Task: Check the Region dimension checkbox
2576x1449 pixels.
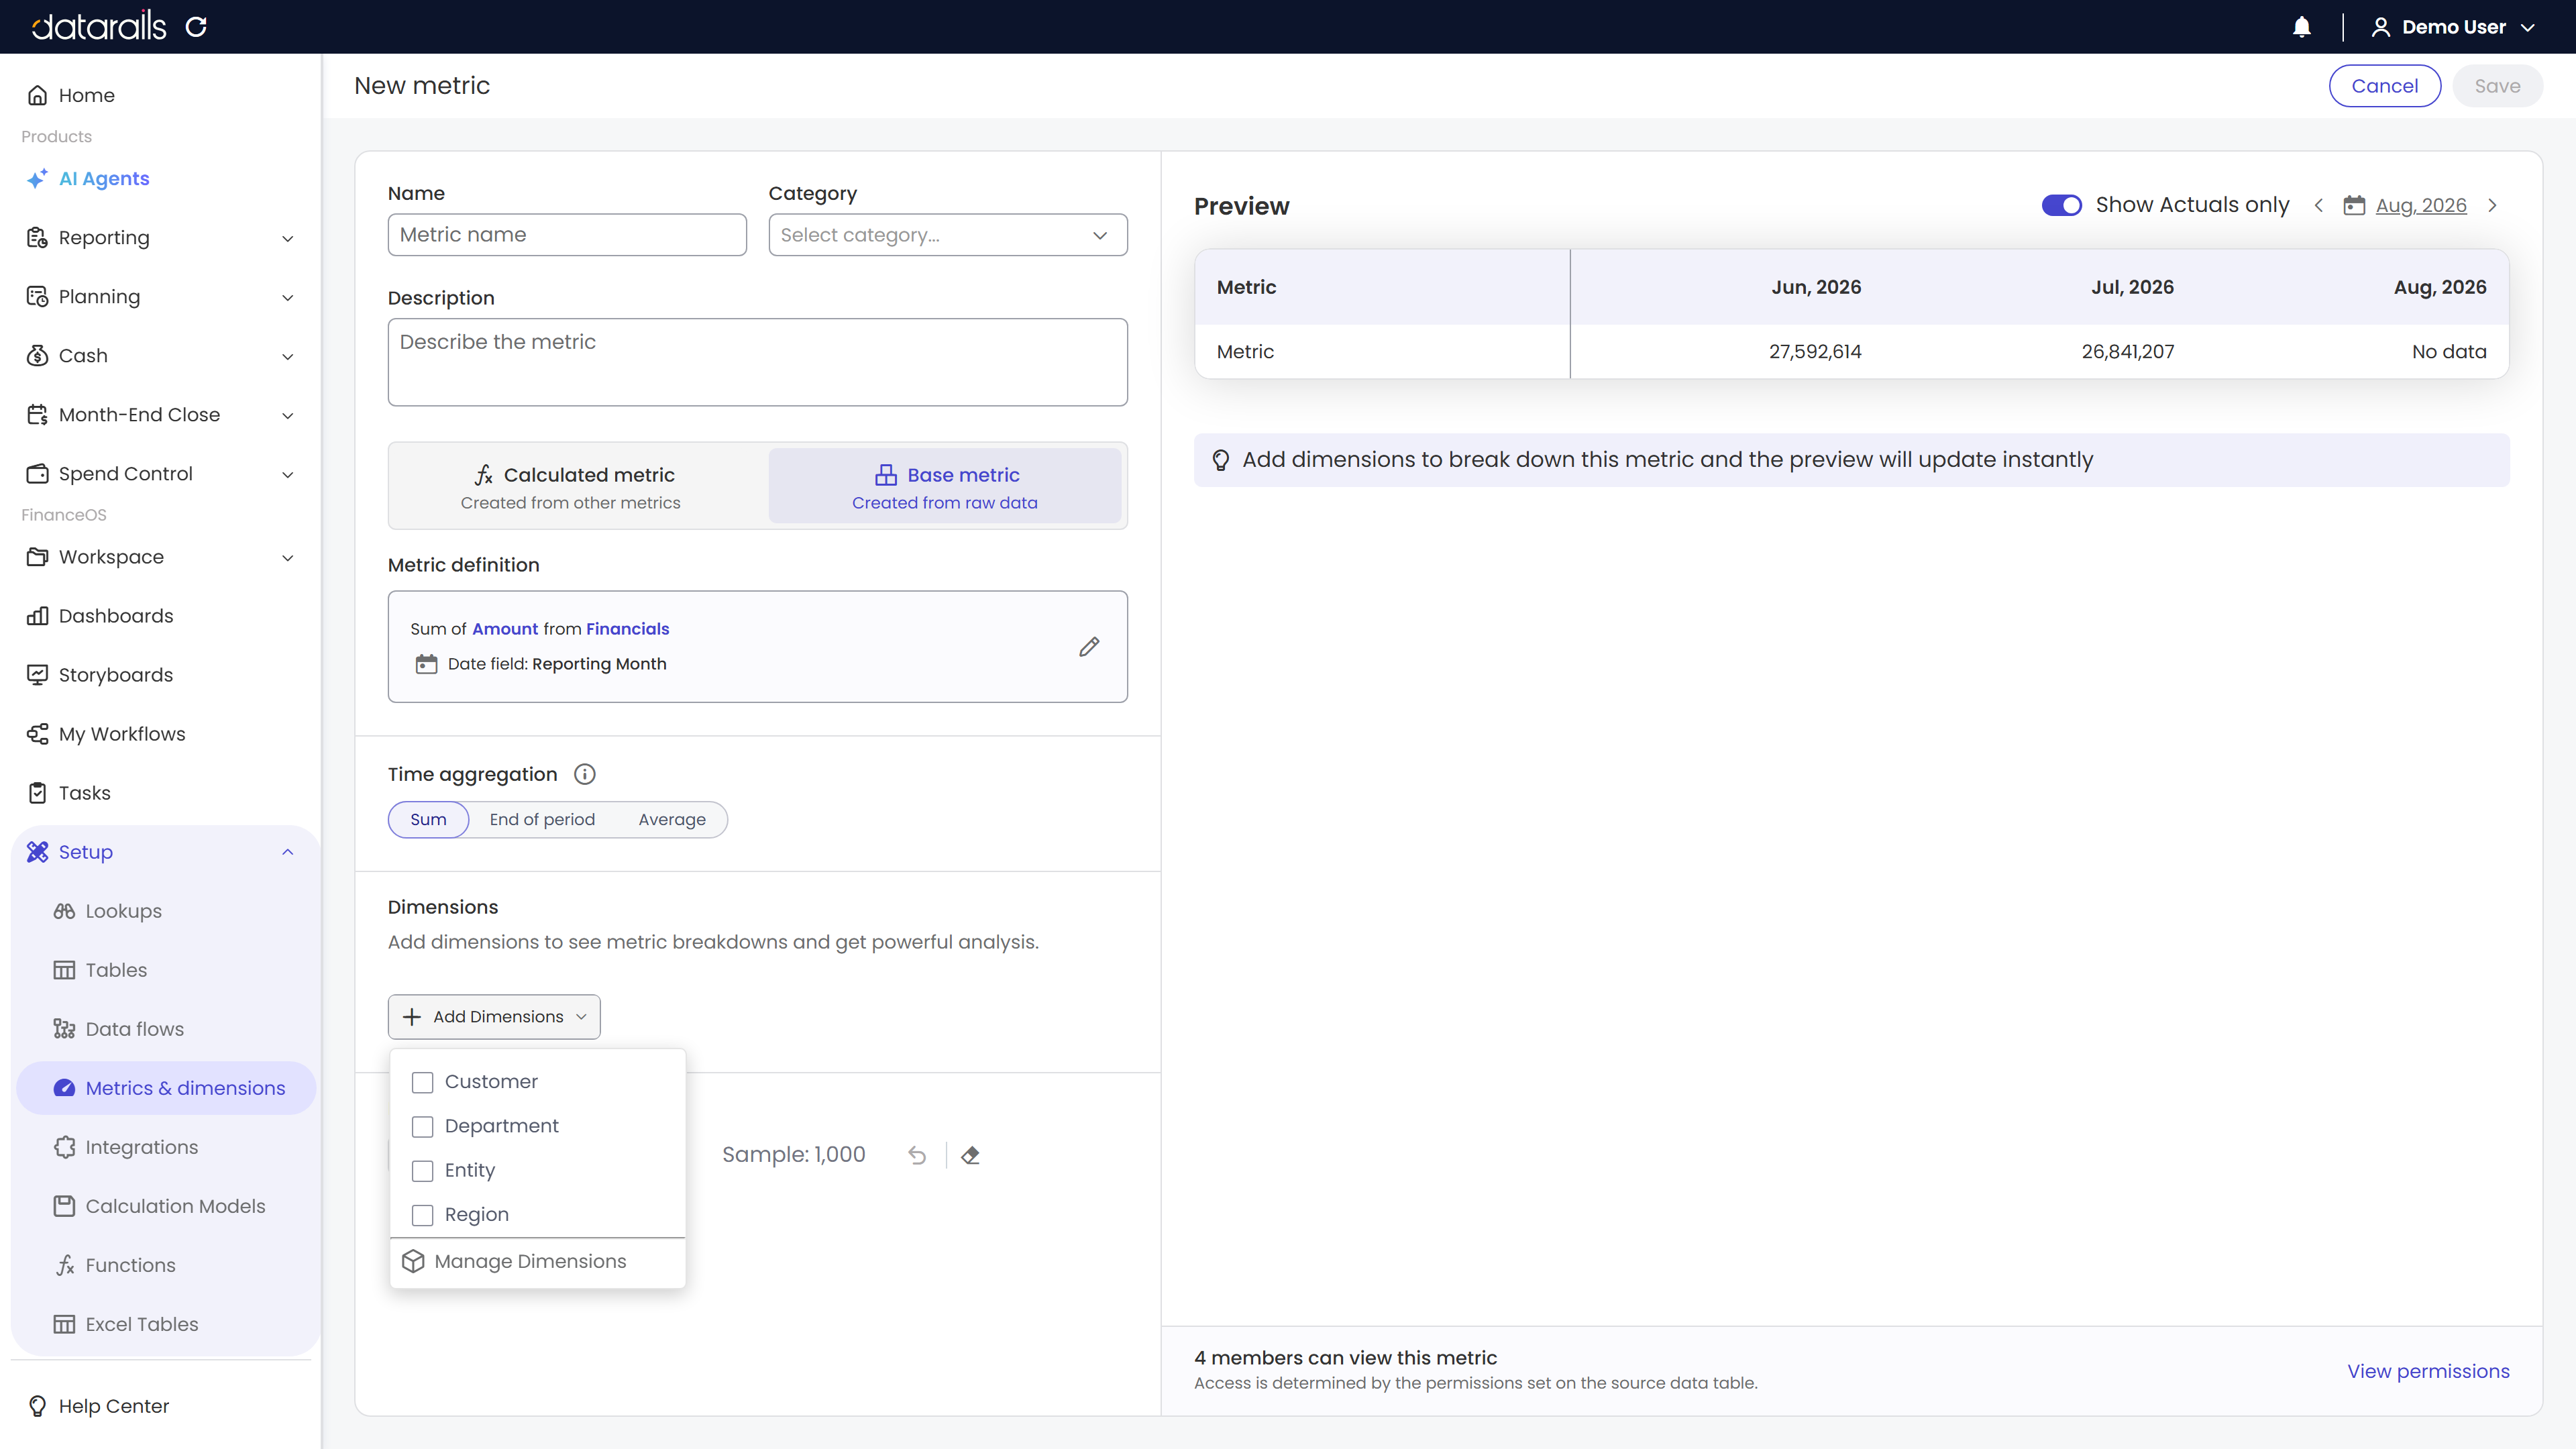Action: tap(423, 1215)
